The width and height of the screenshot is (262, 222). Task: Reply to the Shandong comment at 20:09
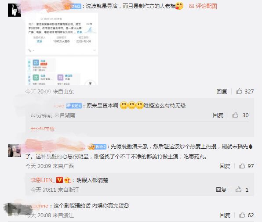click(222, 91)
